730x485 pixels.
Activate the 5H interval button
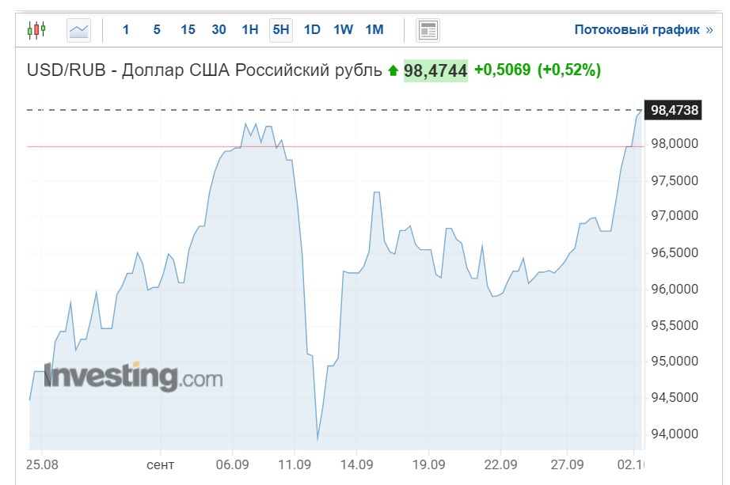tap(281, 30)
